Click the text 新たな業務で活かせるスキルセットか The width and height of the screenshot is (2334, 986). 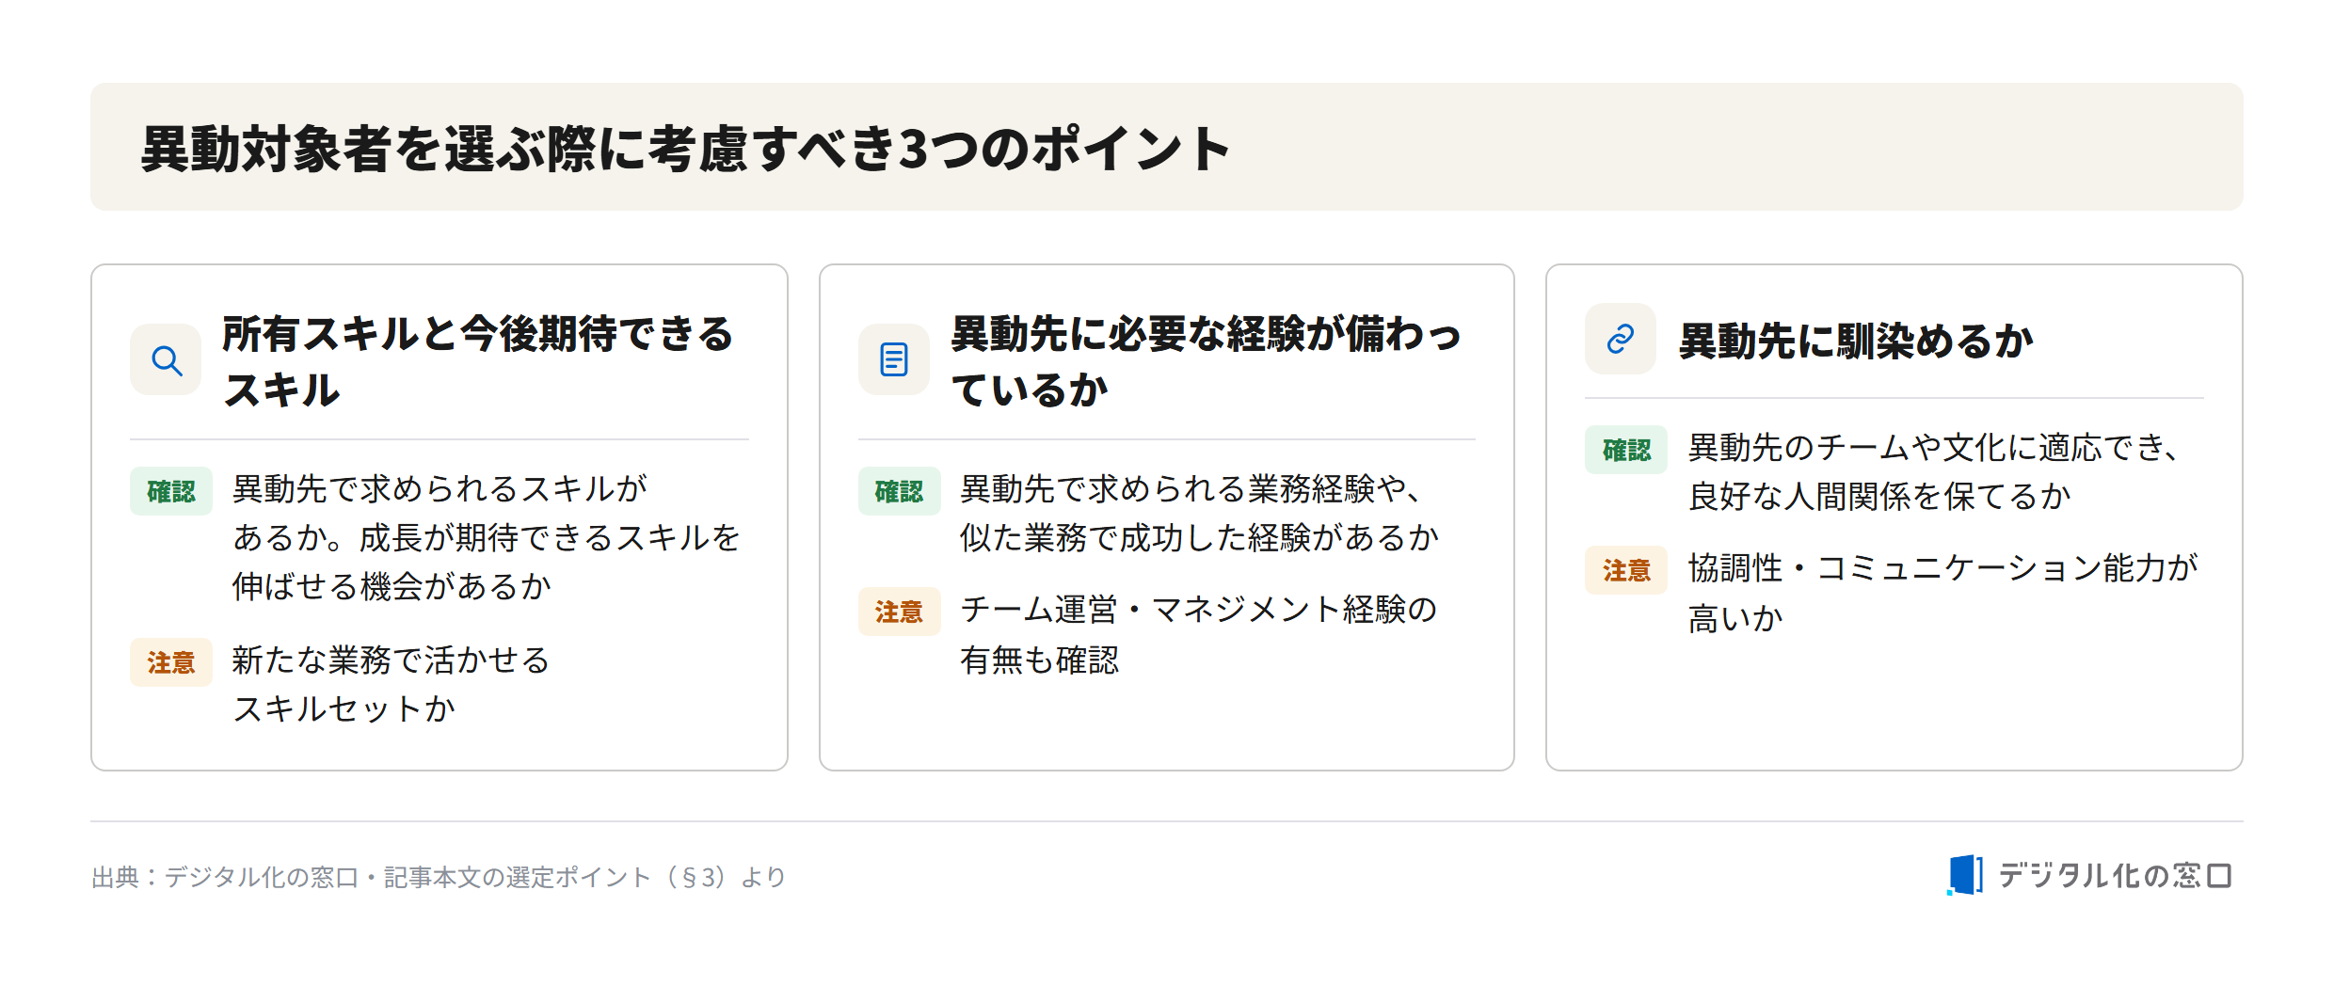tap(391, 684)
